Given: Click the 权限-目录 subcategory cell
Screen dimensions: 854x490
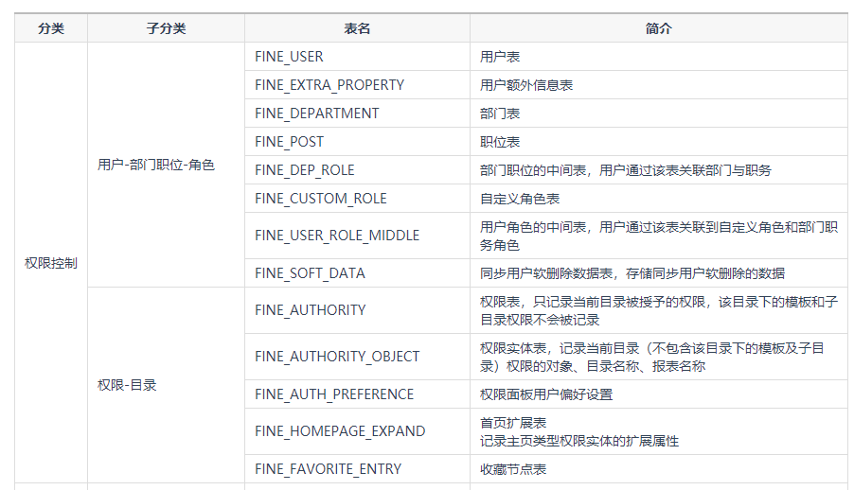Looking at the screenshot, I should click(x=127, y=386).
